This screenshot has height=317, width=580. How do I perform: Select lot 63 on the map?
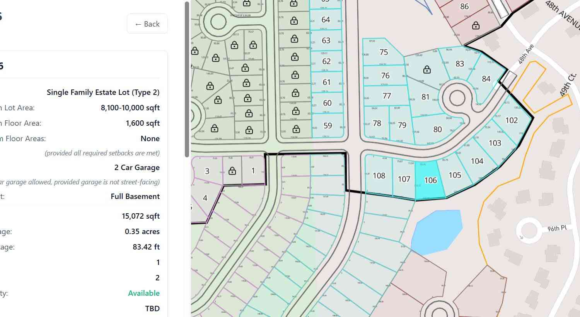326,40
